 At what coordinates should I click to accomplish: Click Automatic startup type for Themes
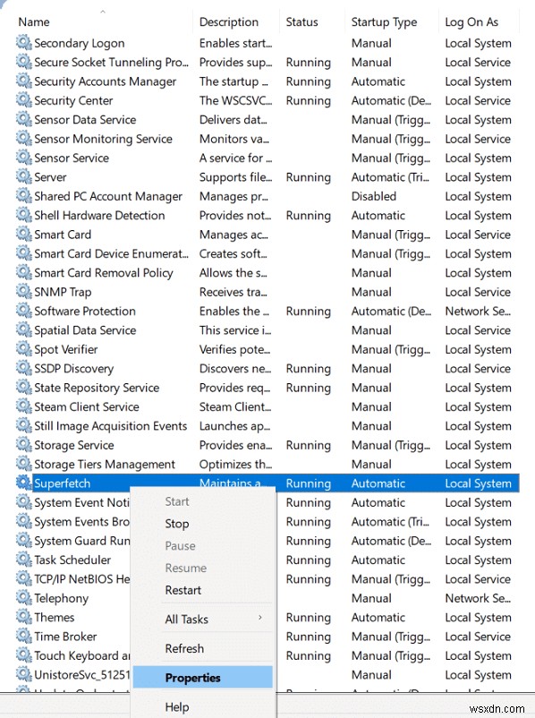pyautogui.click(x=378, y=617)
